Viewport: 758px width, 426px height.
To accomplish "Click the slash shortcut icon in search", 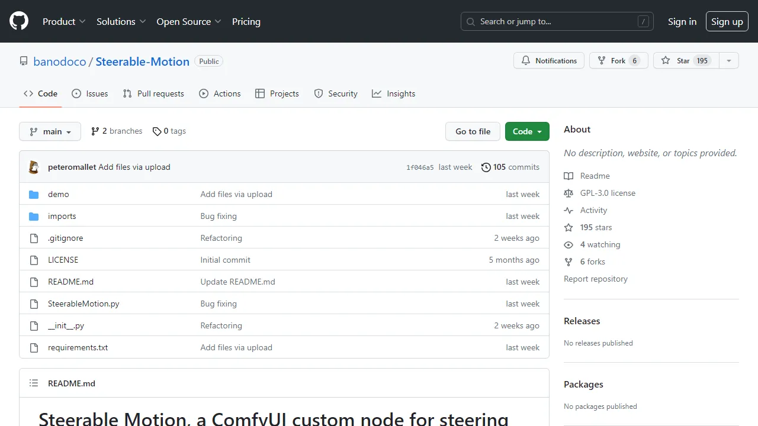I will [x=643, y=22].
